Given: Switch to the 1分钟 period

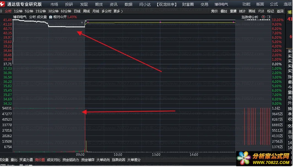Looking at the screenshot, I should (18, 11).
